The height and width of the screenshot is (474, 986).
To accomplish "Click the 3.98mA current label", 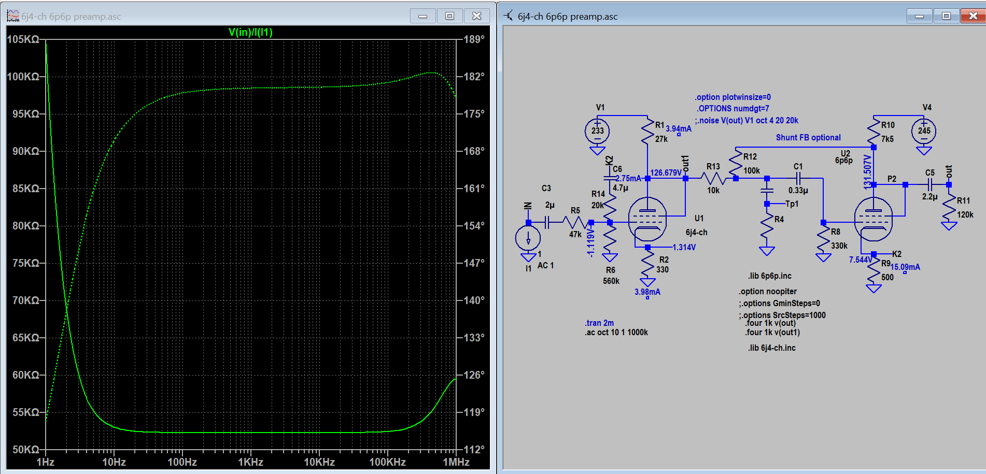I will pos(647,292).
